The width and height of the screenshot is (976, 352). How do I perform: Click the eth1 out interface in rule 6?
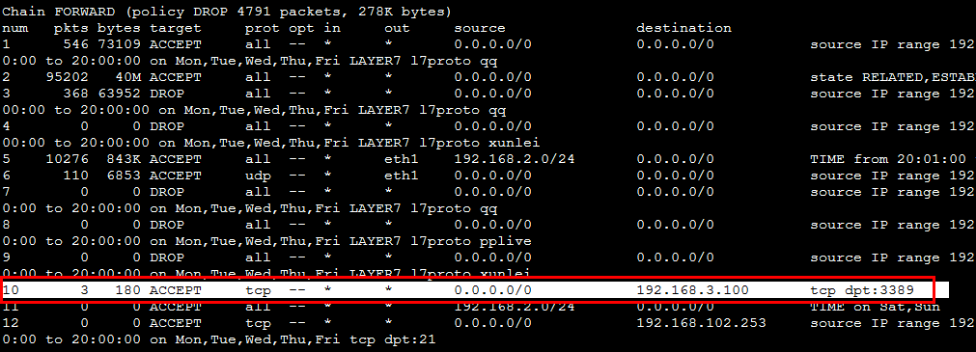click(x=402, y=176)
